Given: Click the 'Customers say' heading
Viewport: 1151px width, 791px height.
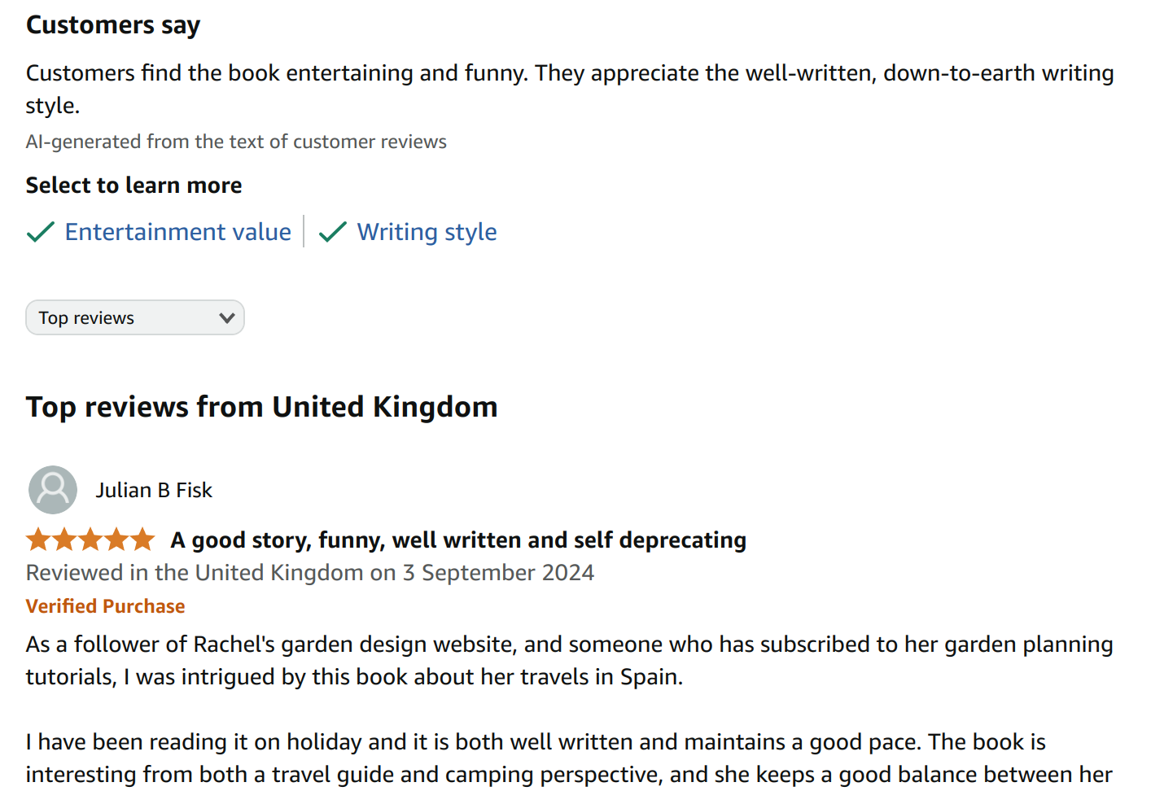Looking at the screenshot, I should pos(113,25).
